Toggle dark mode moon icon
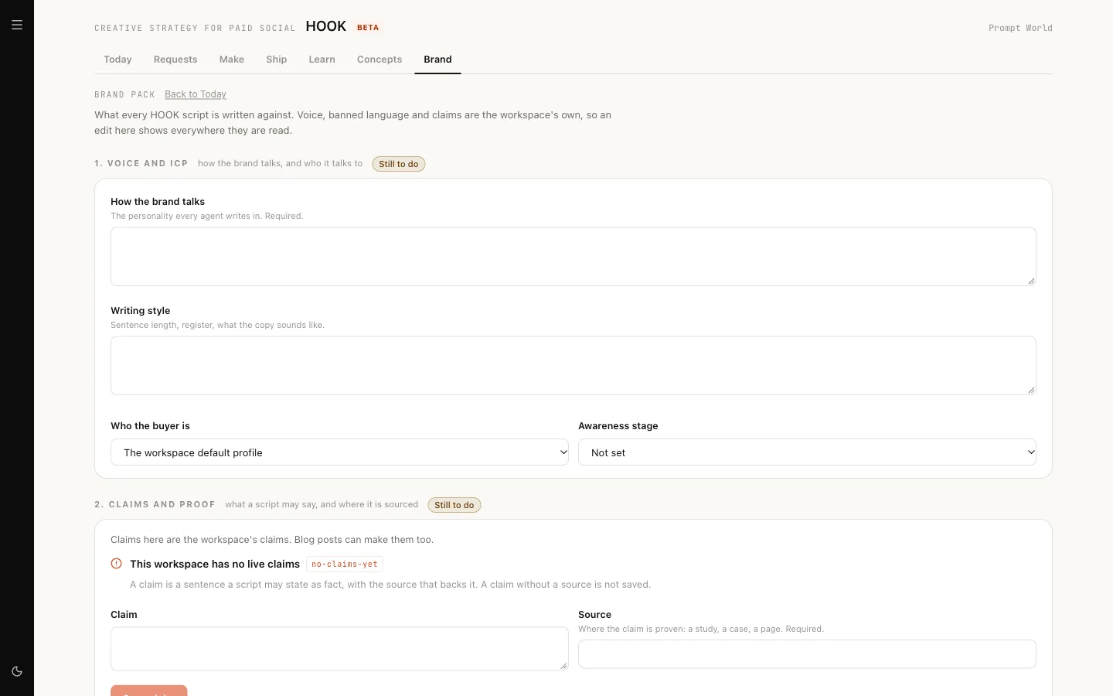 pos(17,671)
